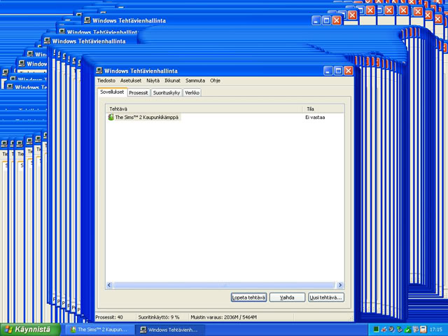Click the Uusi tehtävä... button

(x=326, y=297)
